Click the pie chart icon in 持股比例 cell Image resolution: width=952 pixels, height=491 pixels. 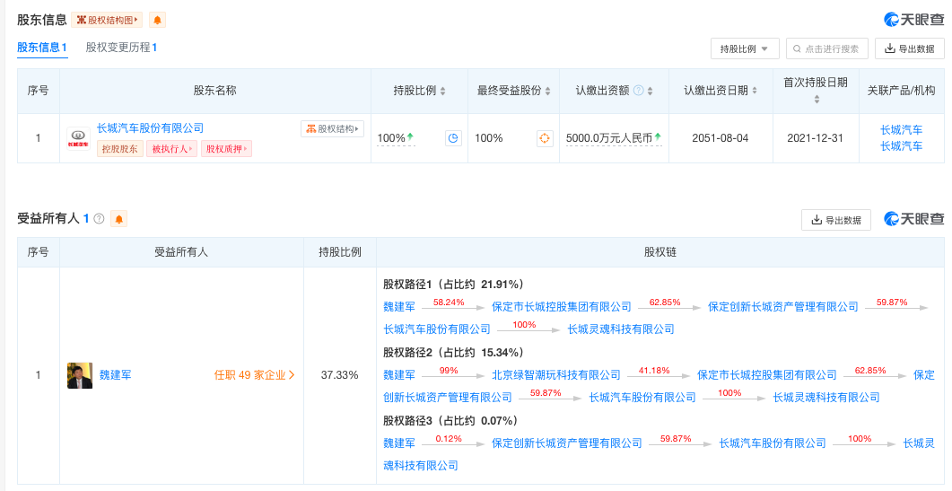point(453,138)
